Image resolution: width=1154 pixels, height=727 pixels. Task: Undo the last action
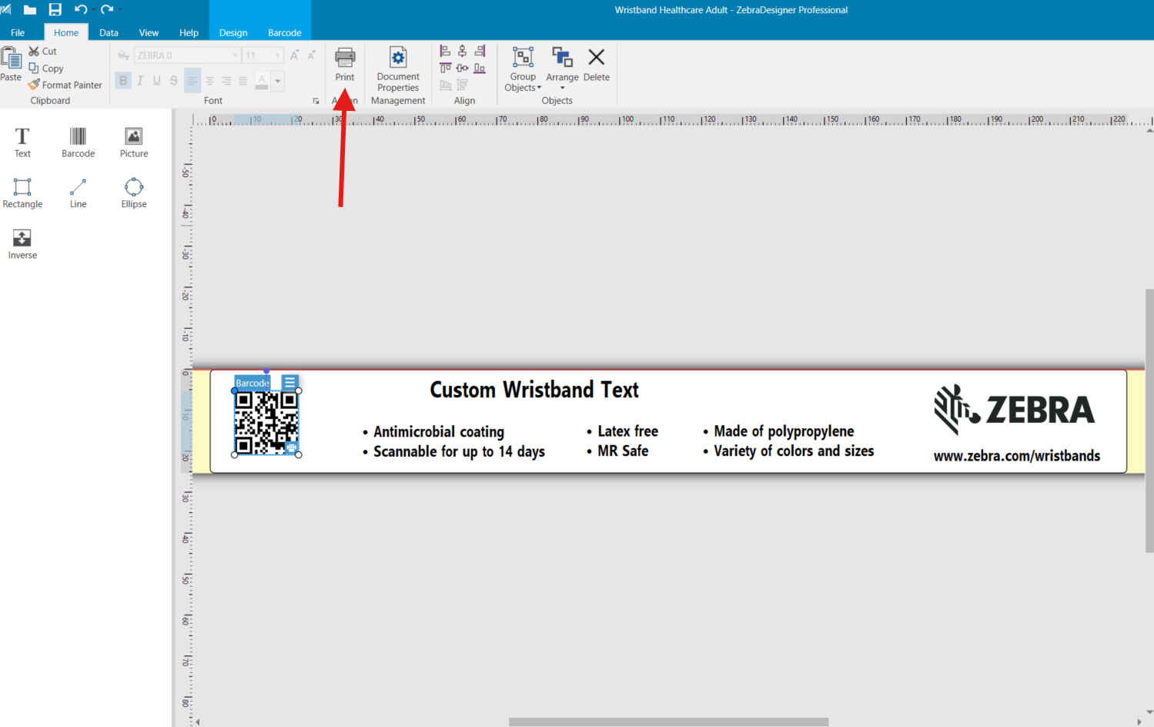(80, 9)
